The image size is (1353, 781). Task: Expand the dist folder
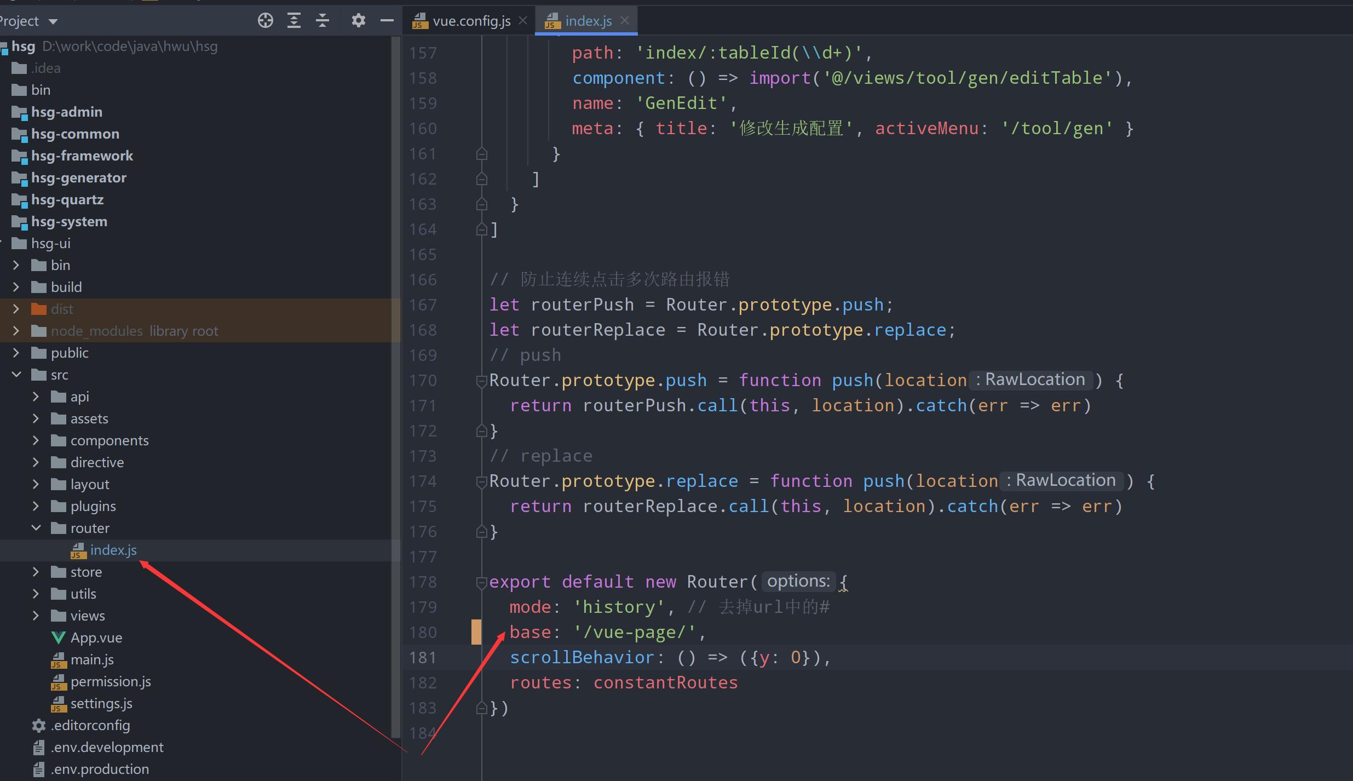pyautogui.click(x=16, y=309)
